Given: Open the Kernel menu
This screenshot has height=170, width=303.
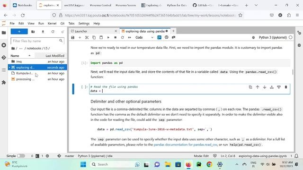Looking at the screenshot, I should coord(52,23).
